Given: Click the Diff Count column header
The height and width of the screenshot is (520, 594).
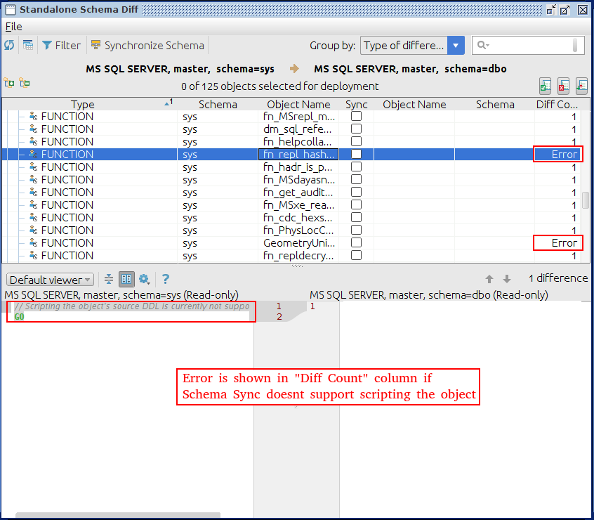Looking at the screenshot, I should (557, 104).
